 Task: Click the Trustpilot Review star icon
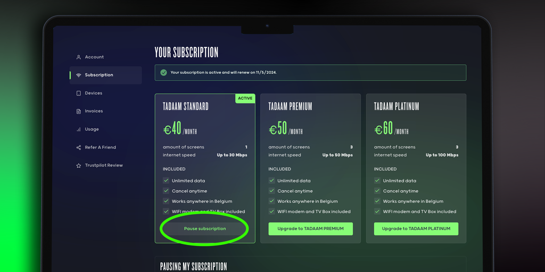(79, 166)
